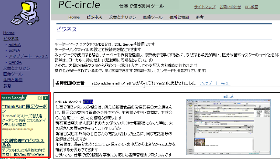Show previous Google ad arrow
This screenshot has width=280, height=159.
tap(40, 98)
